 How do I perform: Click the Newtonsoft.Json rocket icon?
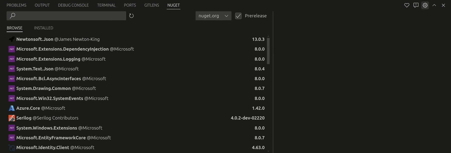pos(12,39)
